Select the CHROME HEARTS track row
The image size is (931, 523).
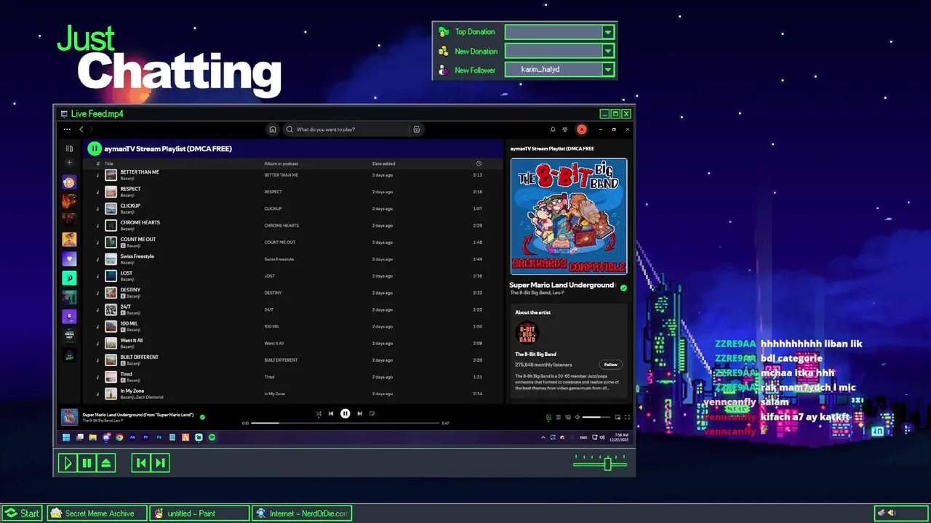pyautogui.click(x=293, y=225)
